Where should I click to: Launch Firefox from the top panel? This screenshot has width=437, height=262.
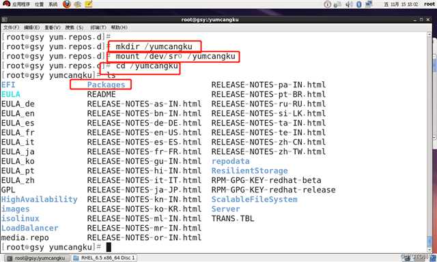67,4
